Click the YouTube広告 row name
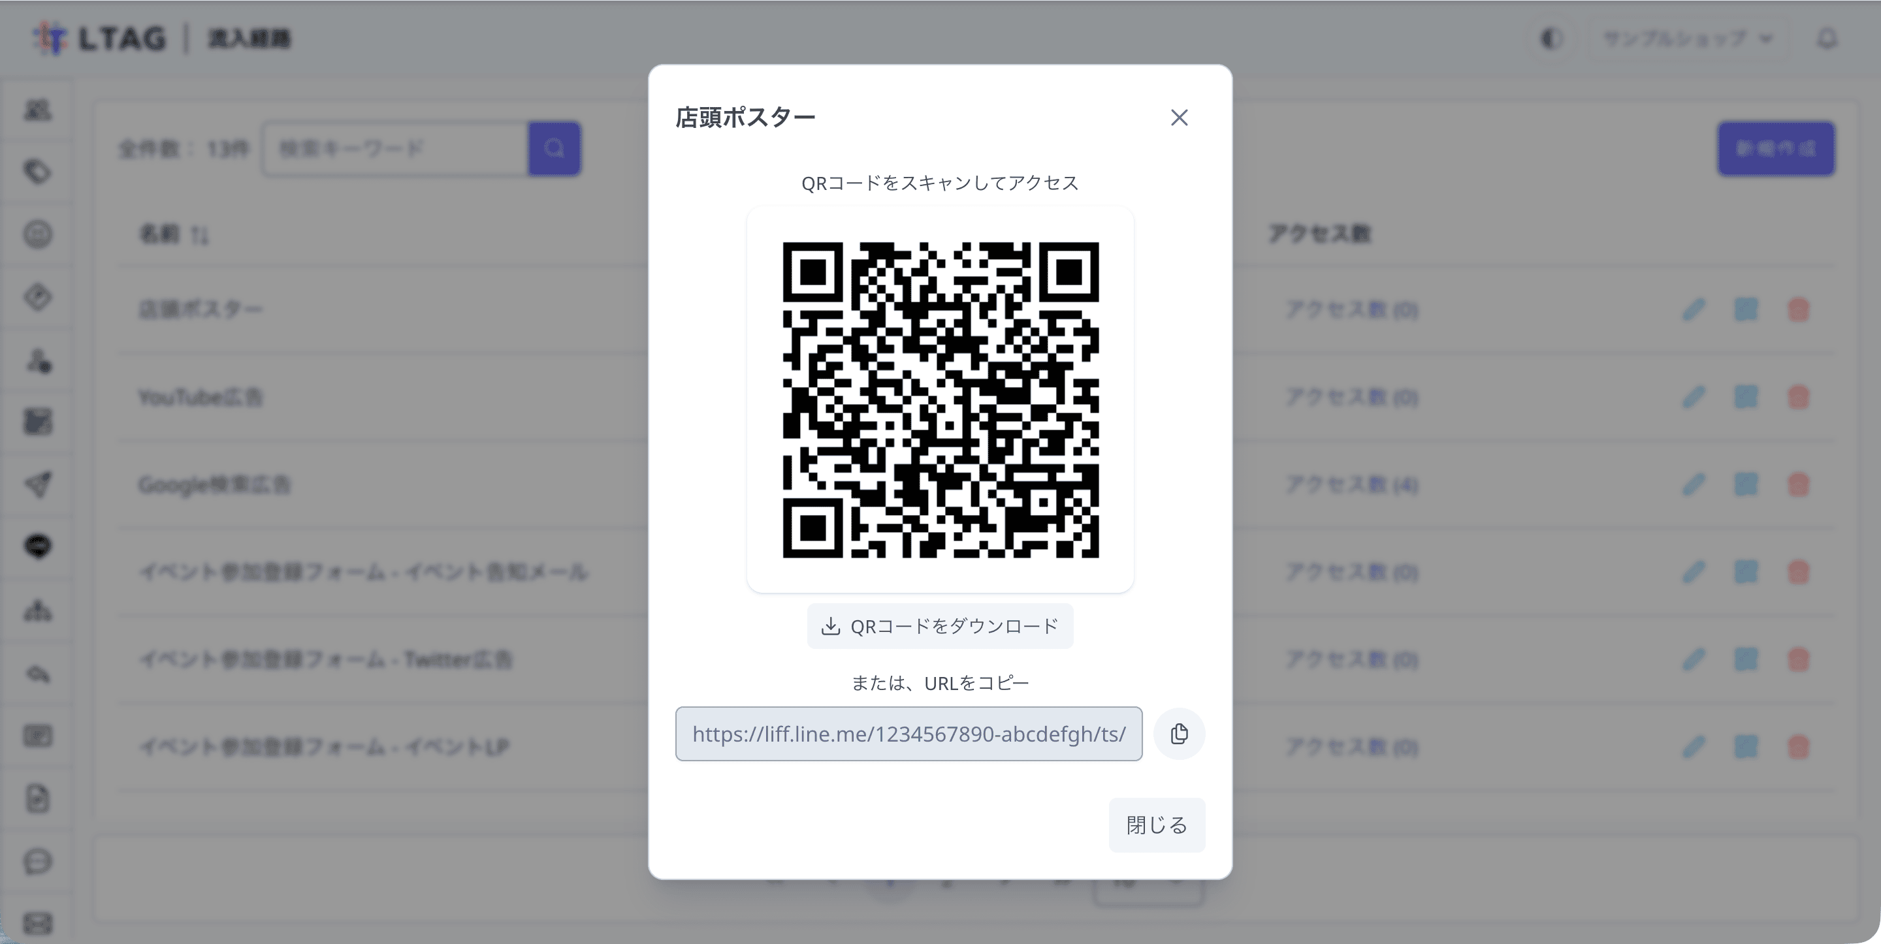Image resolution: width=1881 pixels, height=944 pixels. tap(201, 397)
